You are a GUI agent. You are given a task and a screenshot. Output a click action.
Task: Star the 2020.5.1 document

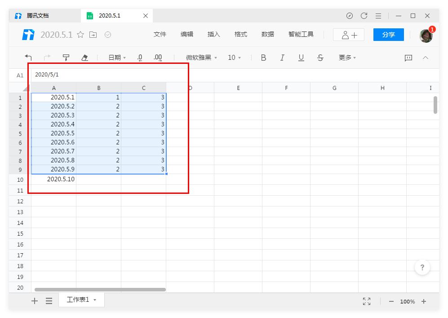click(80, 34)
